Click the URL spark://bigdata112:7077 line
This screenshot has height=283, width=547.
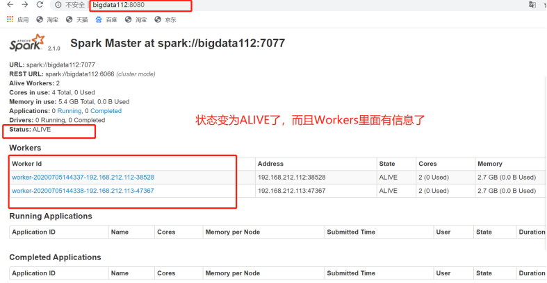(x=52, y=65)
